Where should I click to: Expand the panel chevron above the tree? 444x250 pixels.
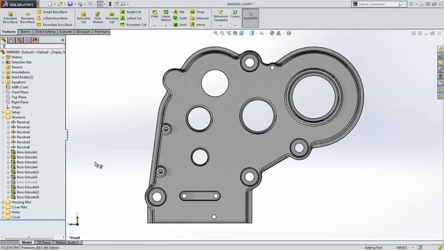(62, 40)
